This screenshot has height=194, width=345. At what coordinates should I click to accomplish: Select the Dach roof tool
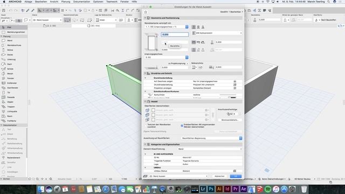click(13, 64)
